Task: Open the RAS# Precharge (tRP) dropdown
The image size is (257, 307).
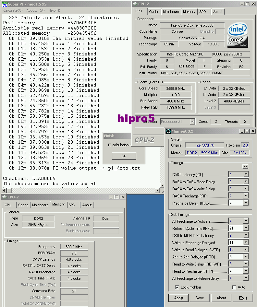Action: 246,195
